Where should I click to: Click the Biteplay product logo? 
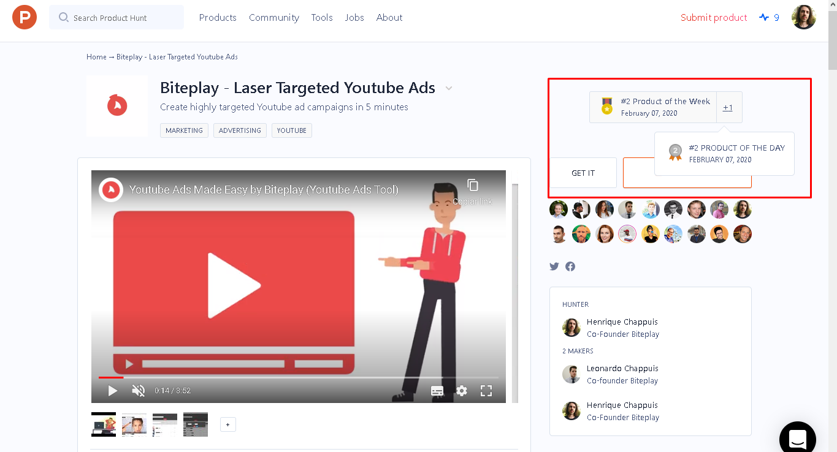(117, 105)
